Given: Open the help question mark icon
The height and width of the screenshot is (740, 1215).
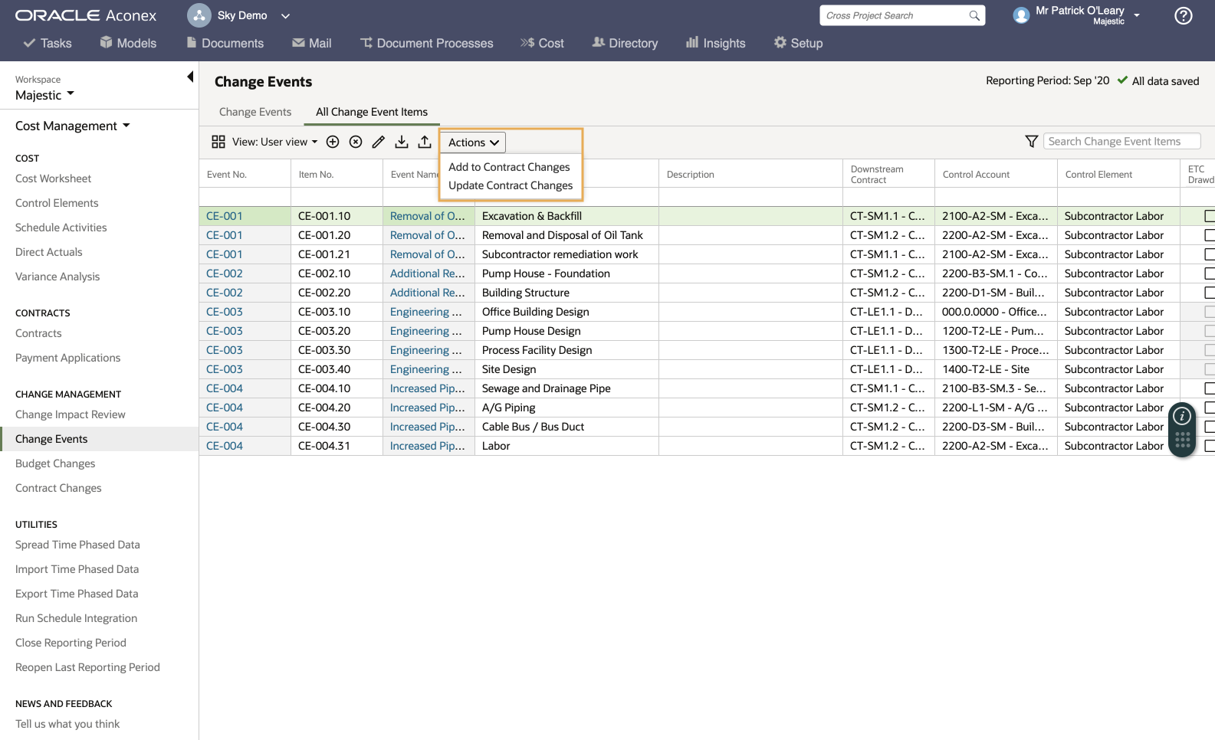Looking at the screenshot, I should click(1184, 16).
